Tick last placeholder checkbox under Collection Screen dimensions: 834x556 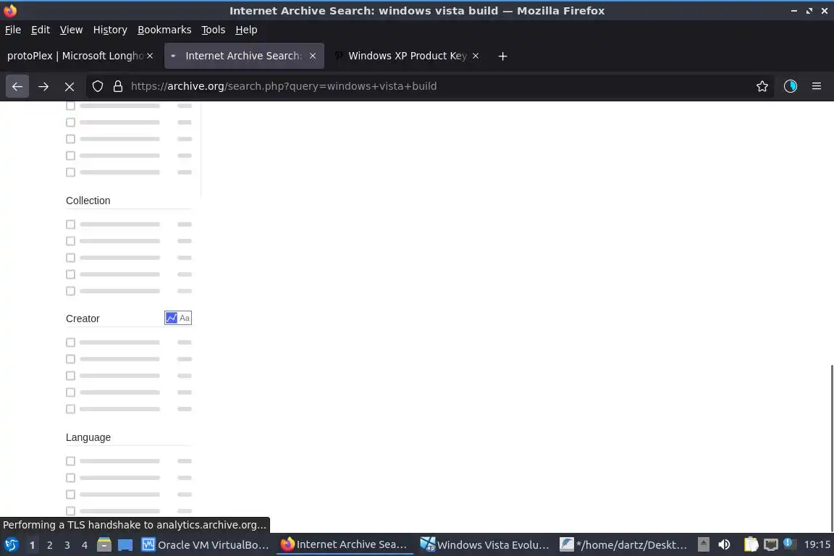click(70, 291)
